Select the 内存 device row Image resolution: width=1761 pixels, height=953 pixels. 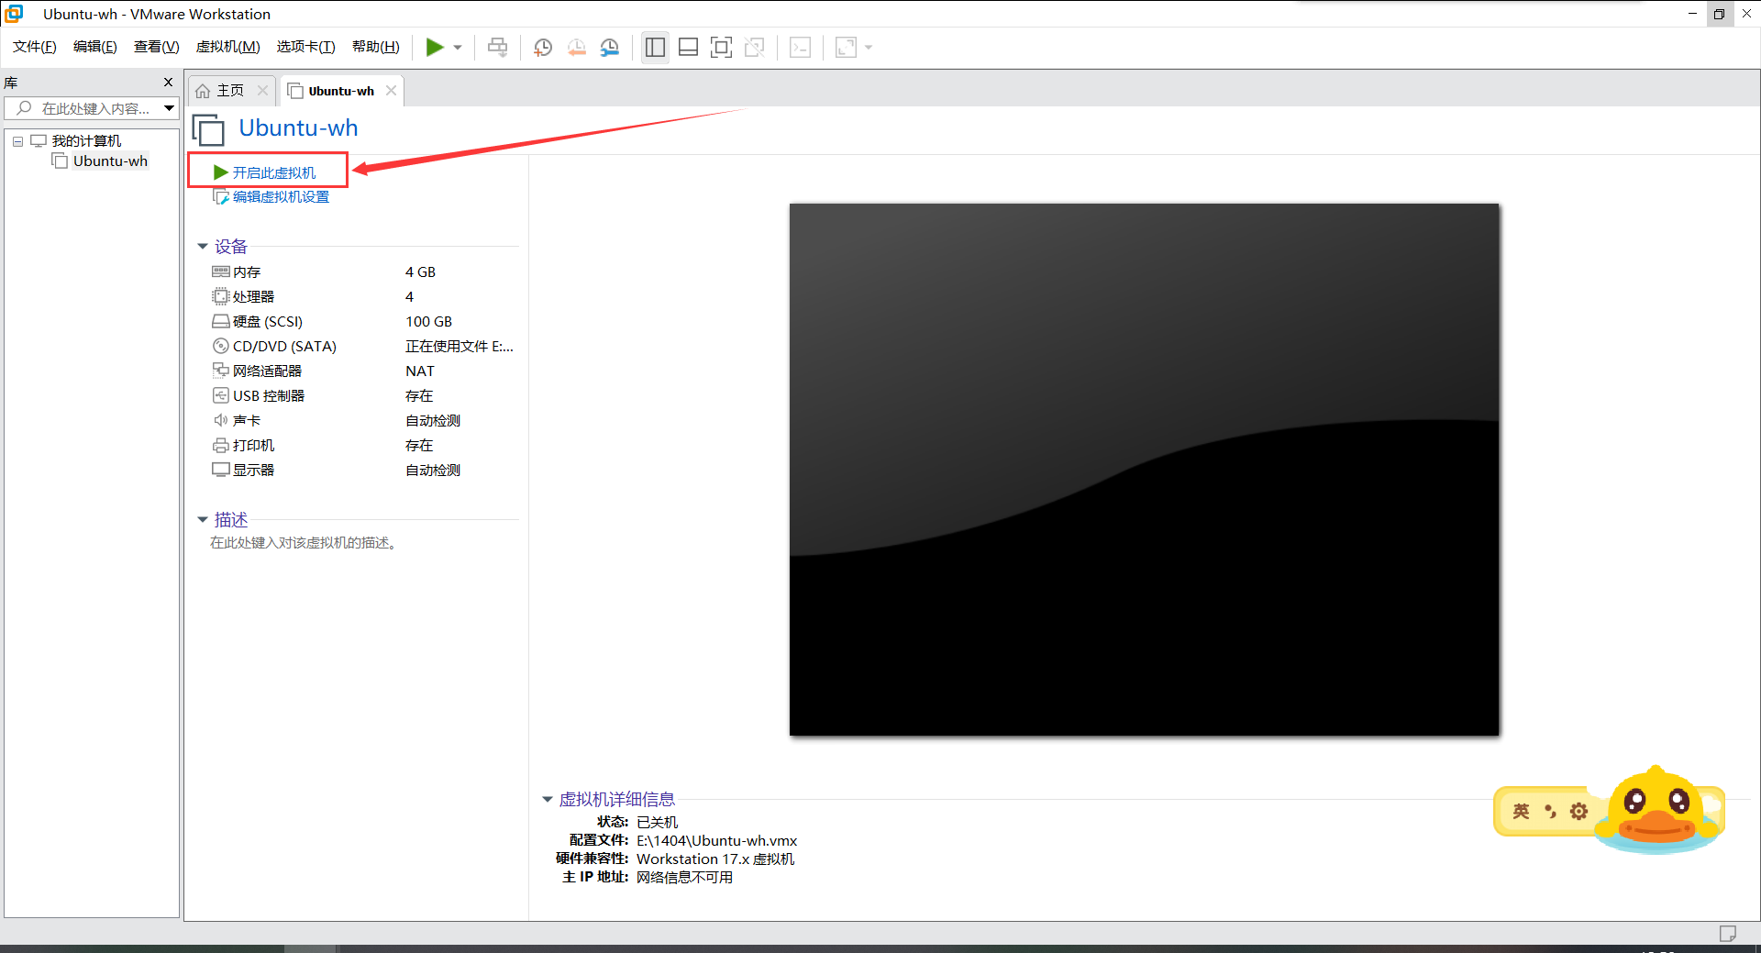364,272
